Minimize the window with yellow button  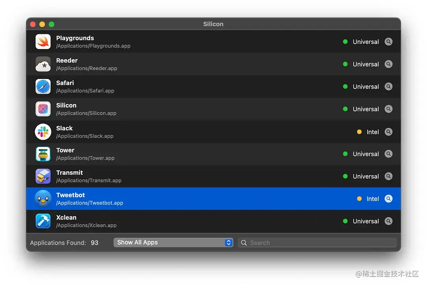click(42, 24)
